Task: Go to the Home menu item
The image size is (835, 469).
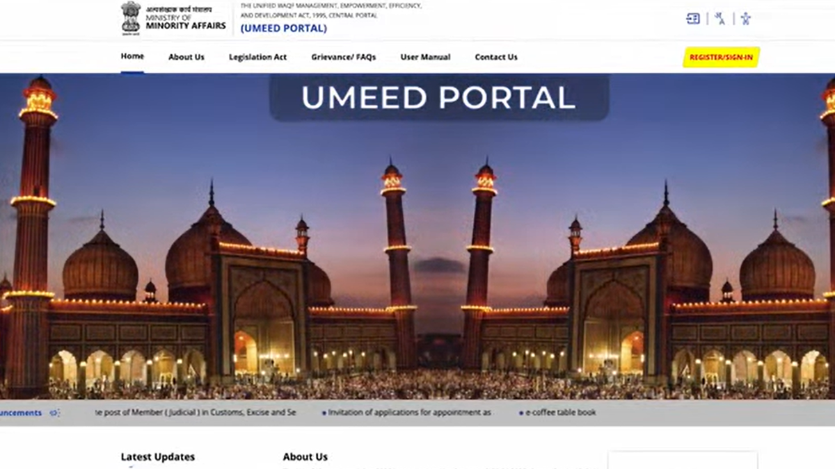Action: coord(132,56)
